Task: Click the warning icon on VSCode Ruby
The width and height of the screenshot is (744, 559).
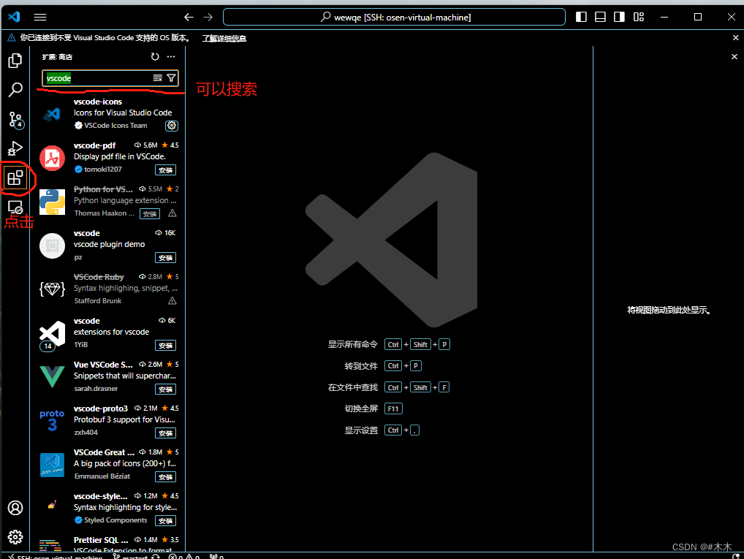Action: [x=172, y=301]
